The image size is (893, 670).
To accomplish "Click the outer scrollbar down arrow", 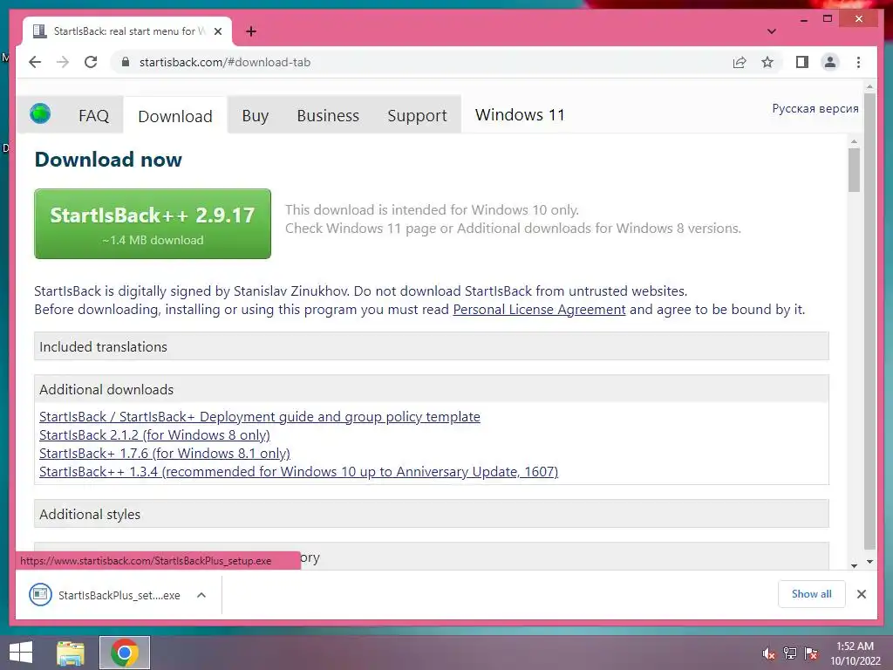I will (869, 561).
